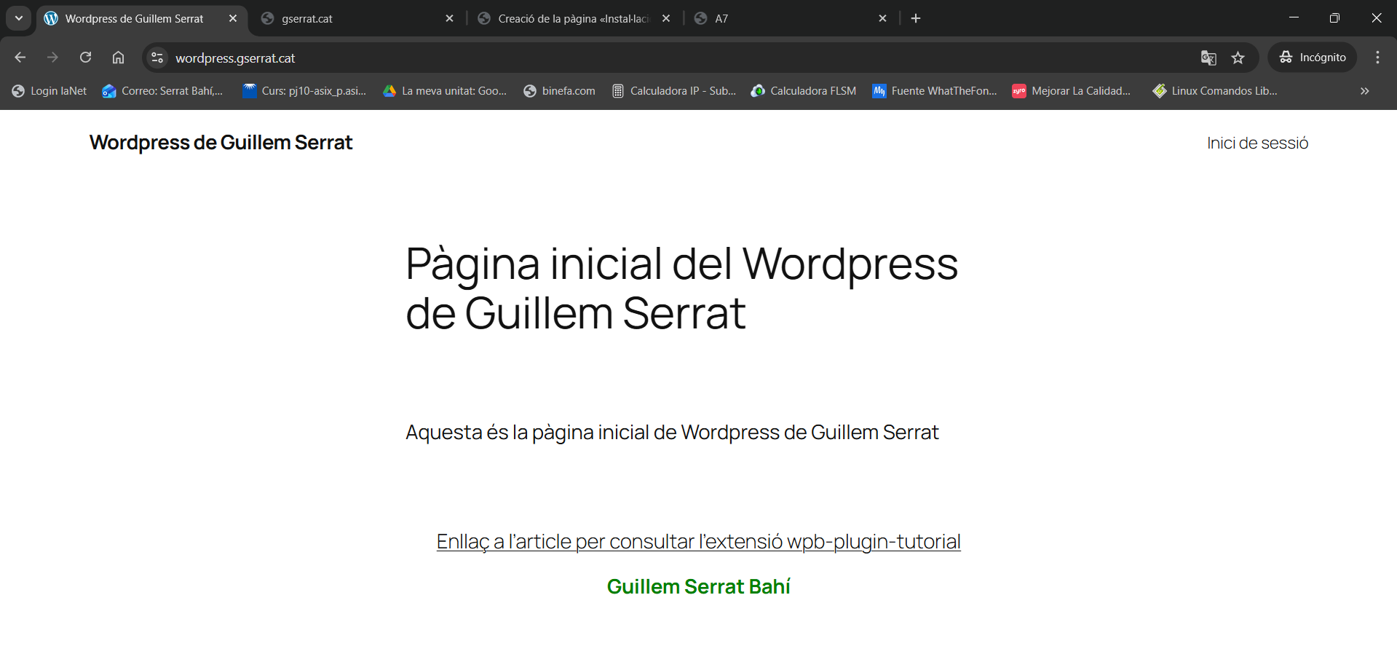Open a new tab with plus button
1397x654 pixels.
tap(916, 18)
